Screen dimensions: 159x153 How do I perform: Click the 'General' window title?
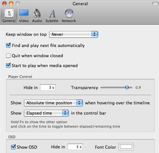click(80, 4)
